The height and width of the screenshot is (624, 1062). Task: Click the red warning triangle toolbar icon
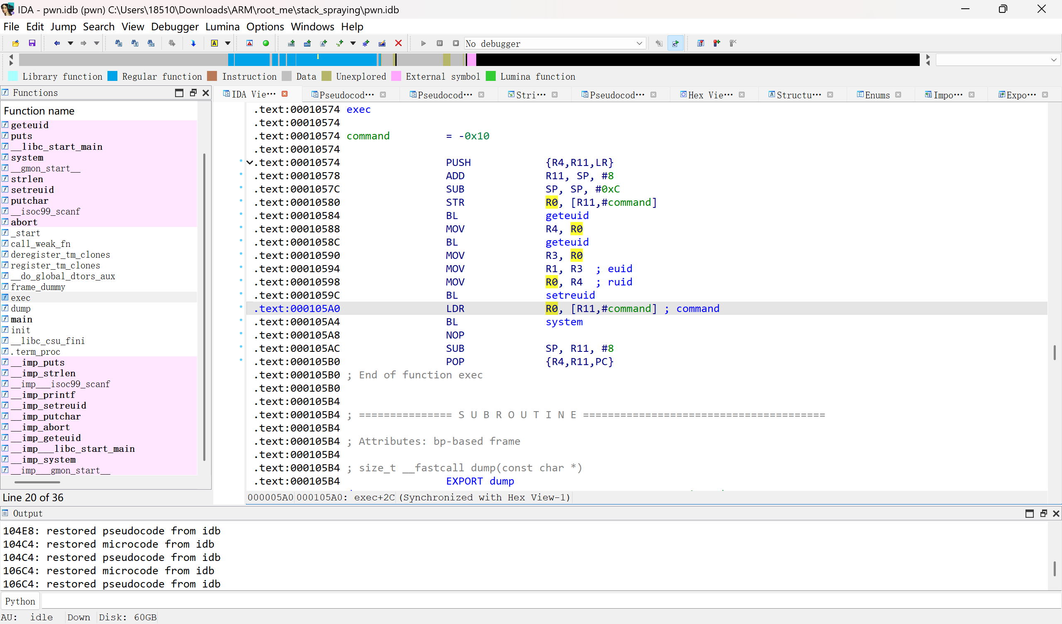(249, 43)
